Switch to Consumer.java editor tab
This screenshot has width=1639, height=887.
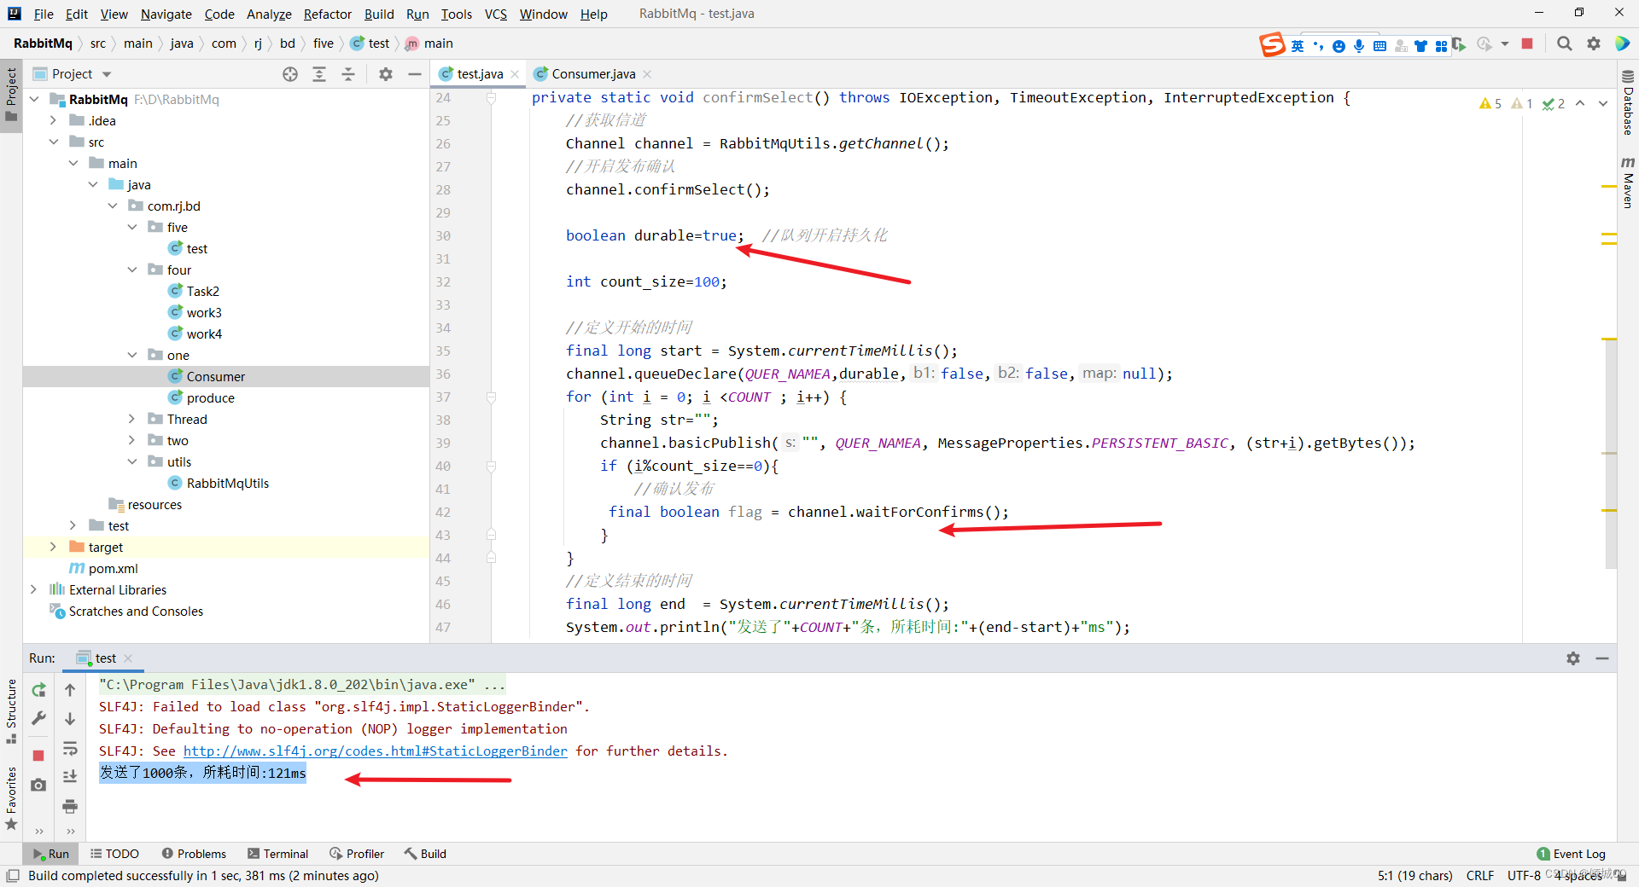pos(593,74)
